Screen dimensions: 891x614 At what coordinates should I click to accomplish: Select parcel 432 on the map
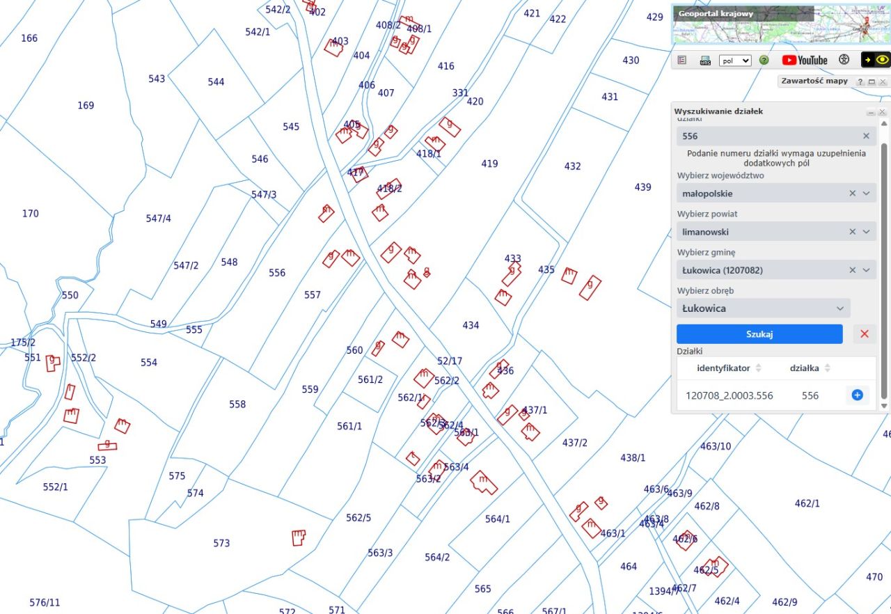(572, 166)
